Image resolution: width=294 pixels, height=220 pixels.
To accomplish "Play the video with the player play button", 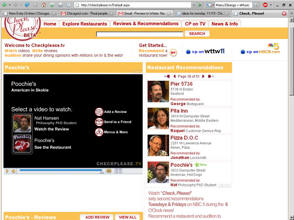I will coord(7,171).
